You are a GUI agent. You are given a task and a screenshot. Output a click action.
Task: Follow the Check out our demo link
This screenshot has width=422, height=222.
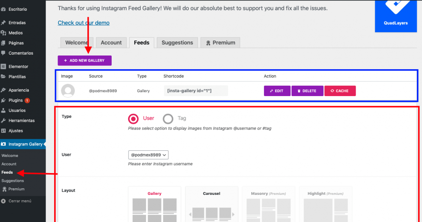point(84,23)
